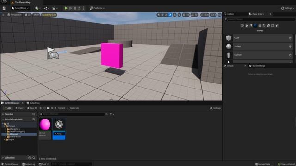296x166 pixels.
Task: Select Cinematic category clapper icon
Action: 260,26
